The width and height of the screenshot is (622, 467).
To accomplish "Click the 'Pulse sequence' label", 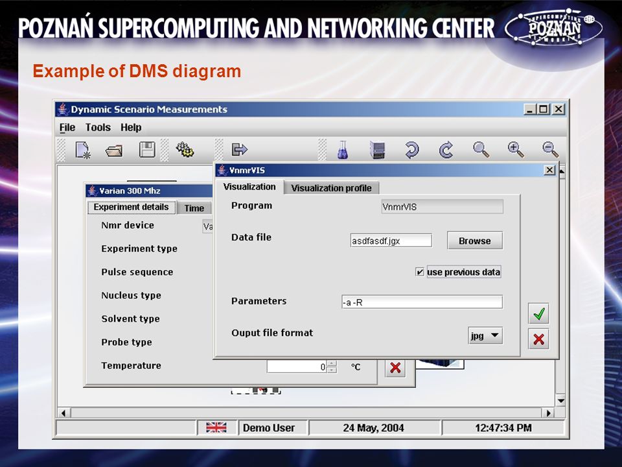I will pyautogui.click(x=137, y=272).
